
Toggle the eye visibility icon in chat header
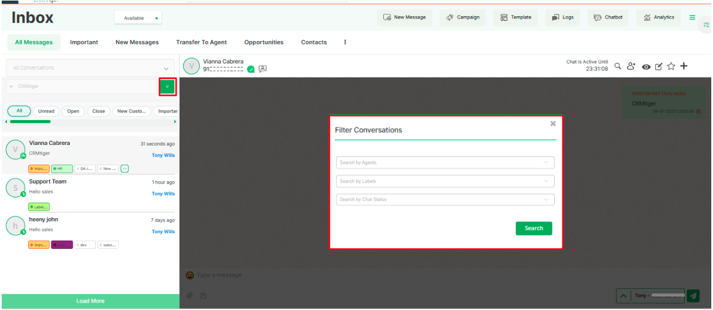[646, 66]
